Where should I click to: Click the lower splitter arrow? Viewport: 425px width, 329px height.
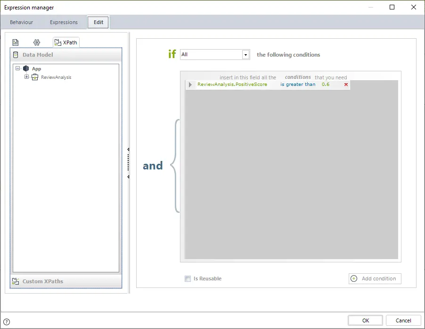[x=128, y=177]
